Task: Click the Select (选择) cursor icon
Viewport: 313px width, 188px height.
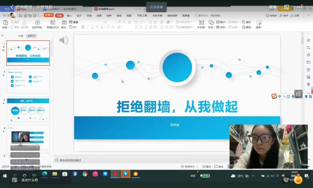Action: [x=259, y=23]
